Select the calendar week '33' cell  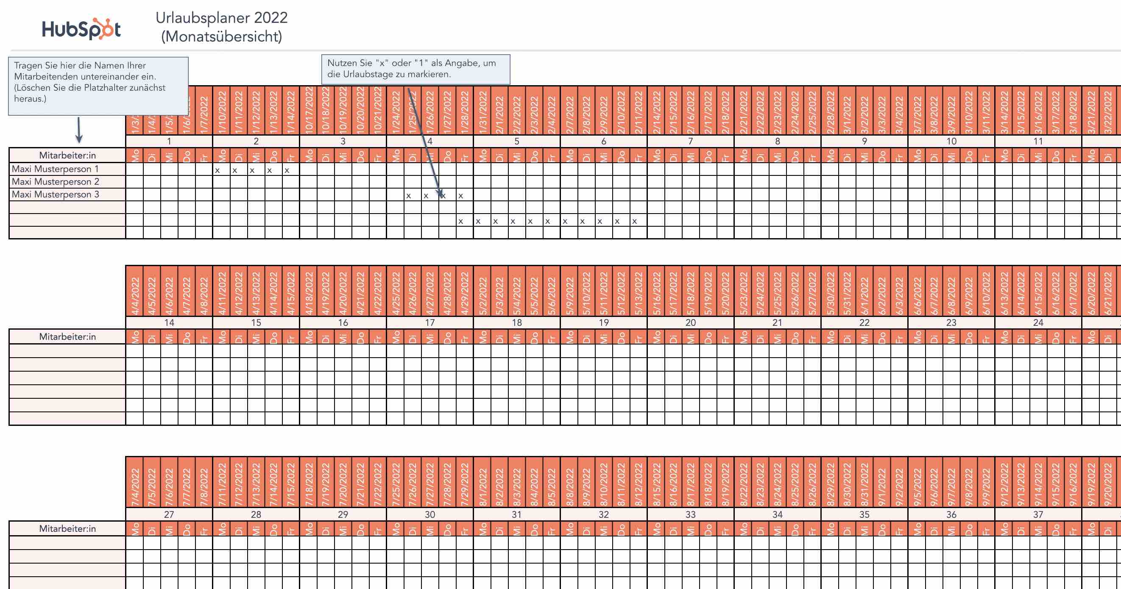(691, 514)
